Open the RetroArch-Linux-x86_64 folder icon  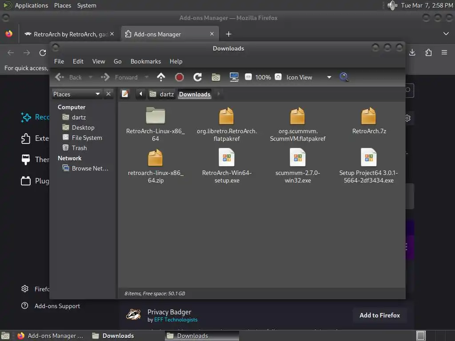[155, 115]
